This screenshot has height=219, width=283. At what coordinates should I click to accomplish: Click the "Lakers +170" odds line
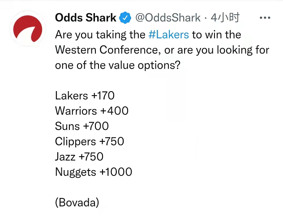click(x=85, y=96)
